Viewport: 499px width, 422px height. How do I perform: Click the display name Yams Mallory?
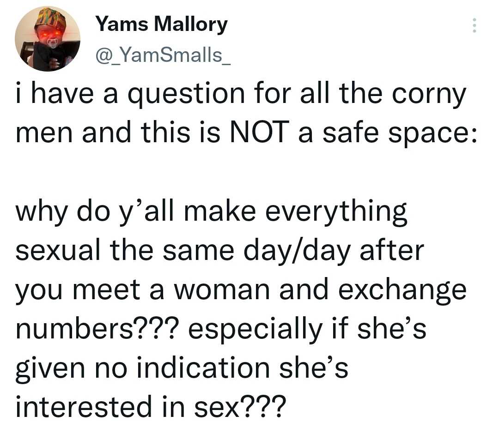[162, 24]
